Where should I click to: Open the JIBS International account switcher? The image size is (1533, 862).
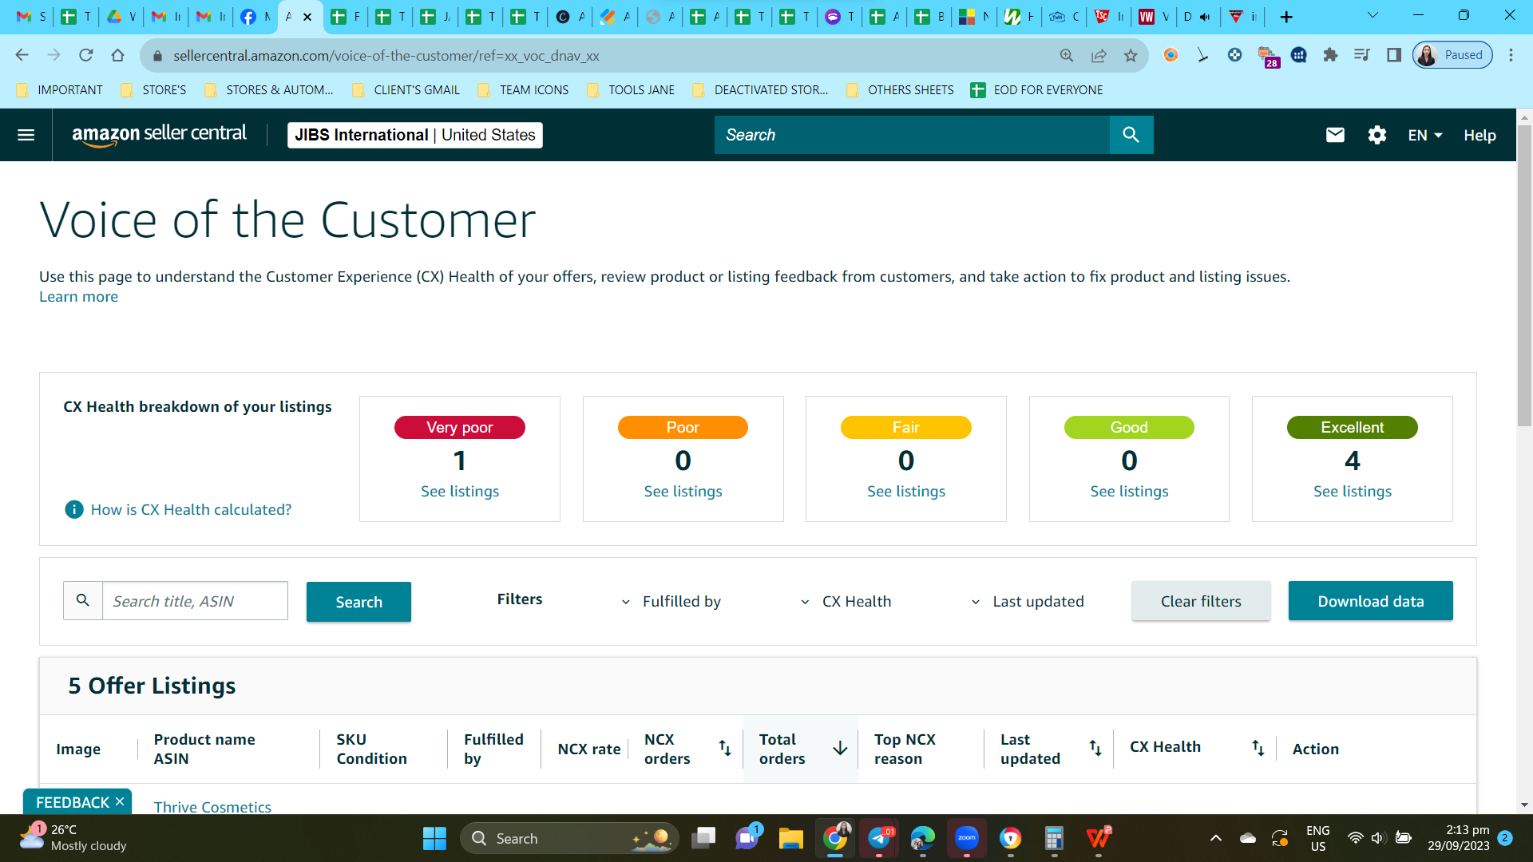[415, 135]
